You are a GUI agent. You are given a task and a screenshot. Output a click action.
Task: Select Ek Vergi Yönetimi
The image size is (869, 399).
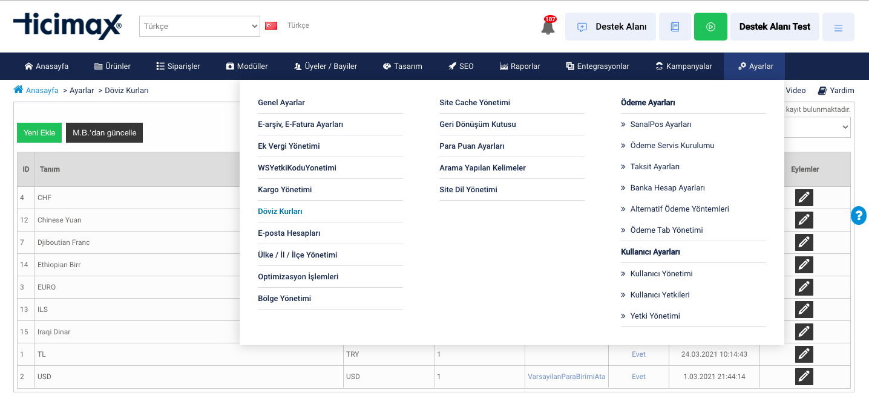tap(289, 146)
